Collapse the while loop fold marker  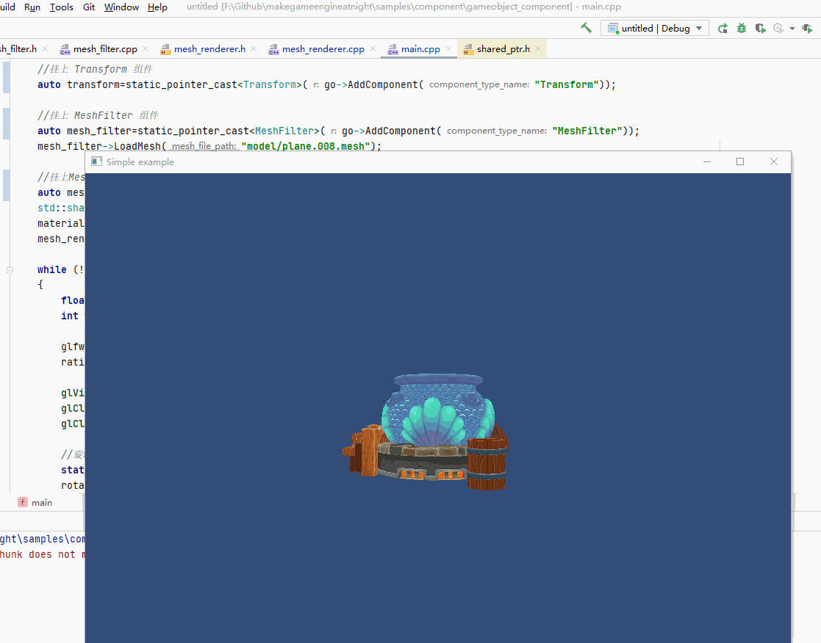[x=10, y=270]
